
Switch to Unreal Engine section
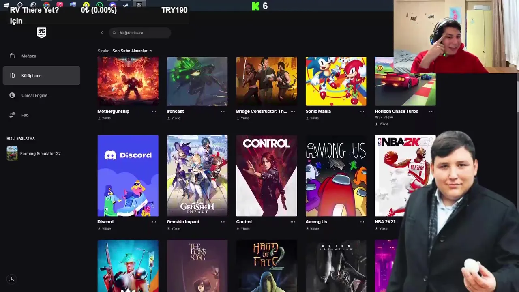click(41, 95)
